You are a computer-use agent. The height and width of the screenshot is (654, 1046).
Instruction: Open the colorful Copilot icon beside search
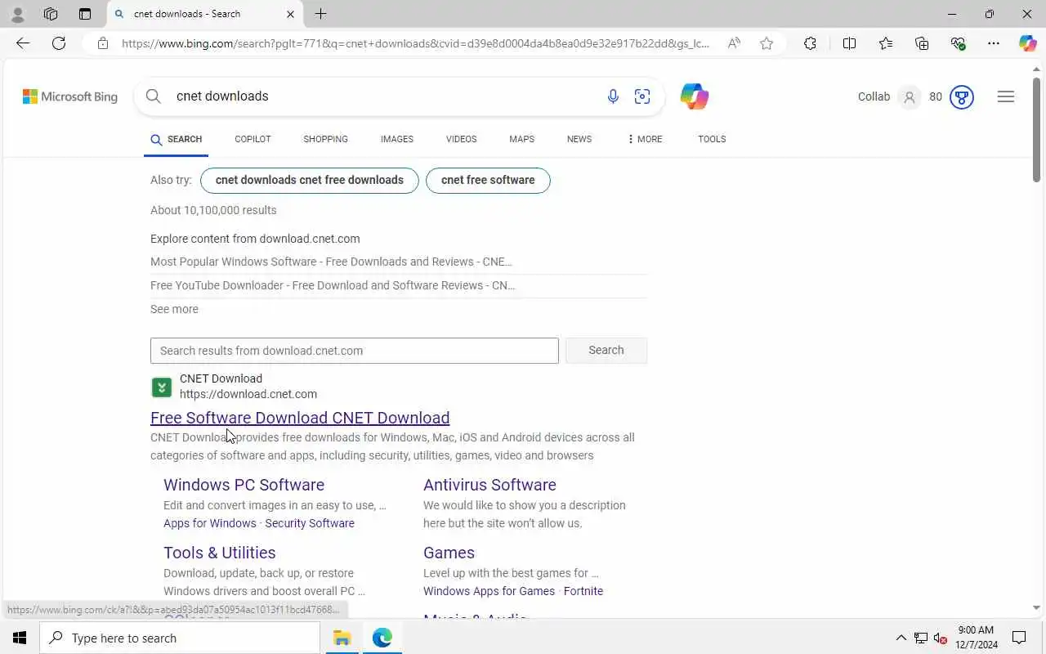(694, 96)
